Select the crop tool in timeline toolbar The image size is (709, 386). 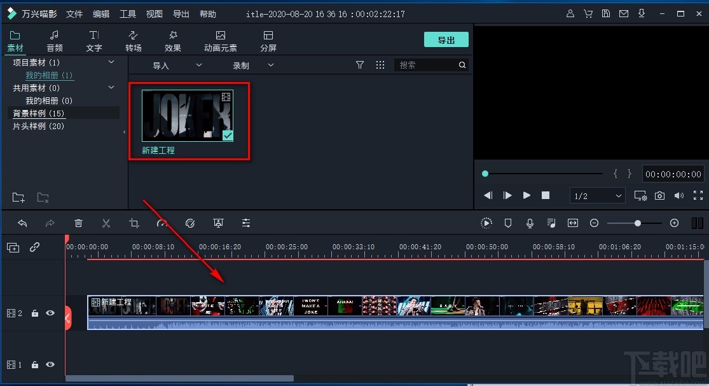pos(135,223)
